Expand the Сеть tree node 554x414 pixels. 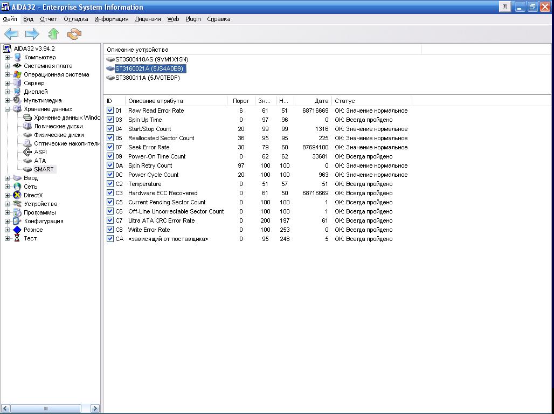click(7, 187)
